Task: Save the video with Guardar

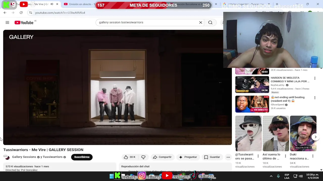Action: 212,157
